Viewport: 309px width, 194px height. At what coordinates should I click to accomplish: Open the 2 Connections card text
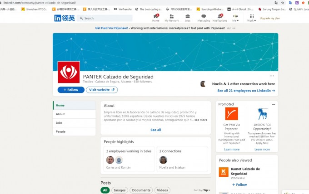(170, 151)
